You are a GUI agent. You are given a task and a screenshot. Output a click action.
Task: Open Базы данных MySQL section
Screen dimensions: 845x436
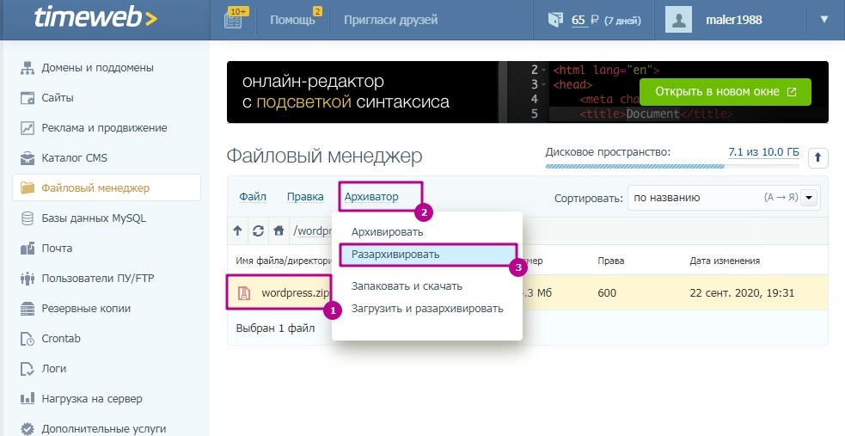94,218
